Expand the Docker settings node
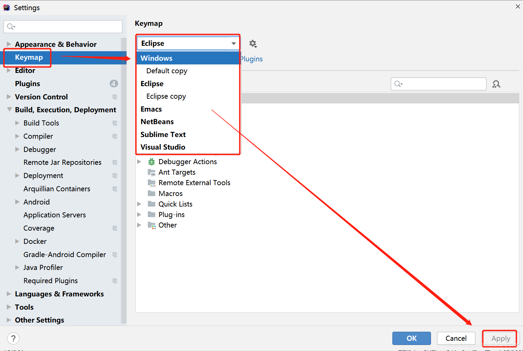 17,241
